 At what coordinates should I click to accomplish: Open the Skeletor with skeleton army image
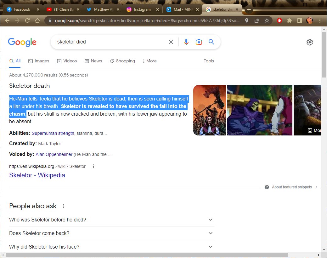(x=210, y=110)
